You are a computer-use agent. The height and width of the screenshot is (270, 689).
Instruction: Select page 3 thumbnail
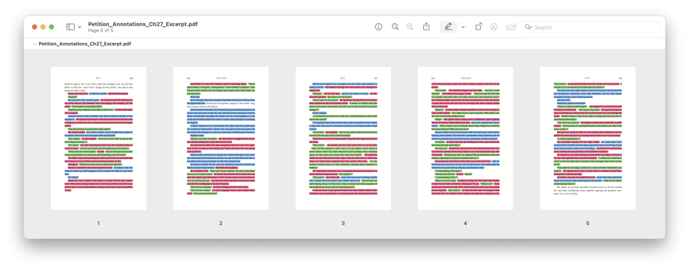coord(343,138)
